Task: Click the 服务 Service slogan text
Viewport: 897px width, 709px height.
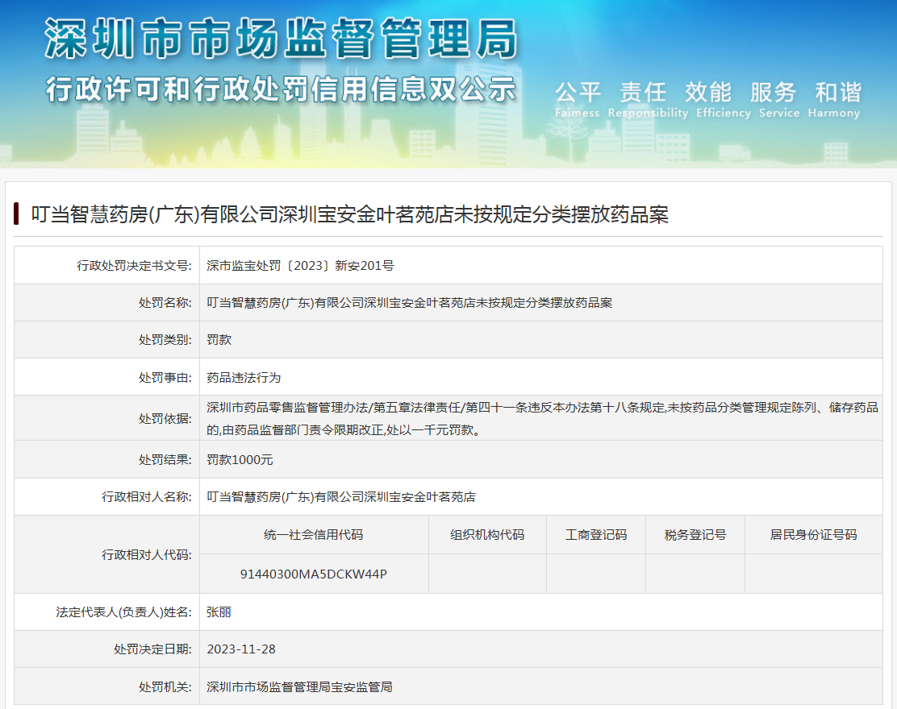Action: (x=778, y=99)
